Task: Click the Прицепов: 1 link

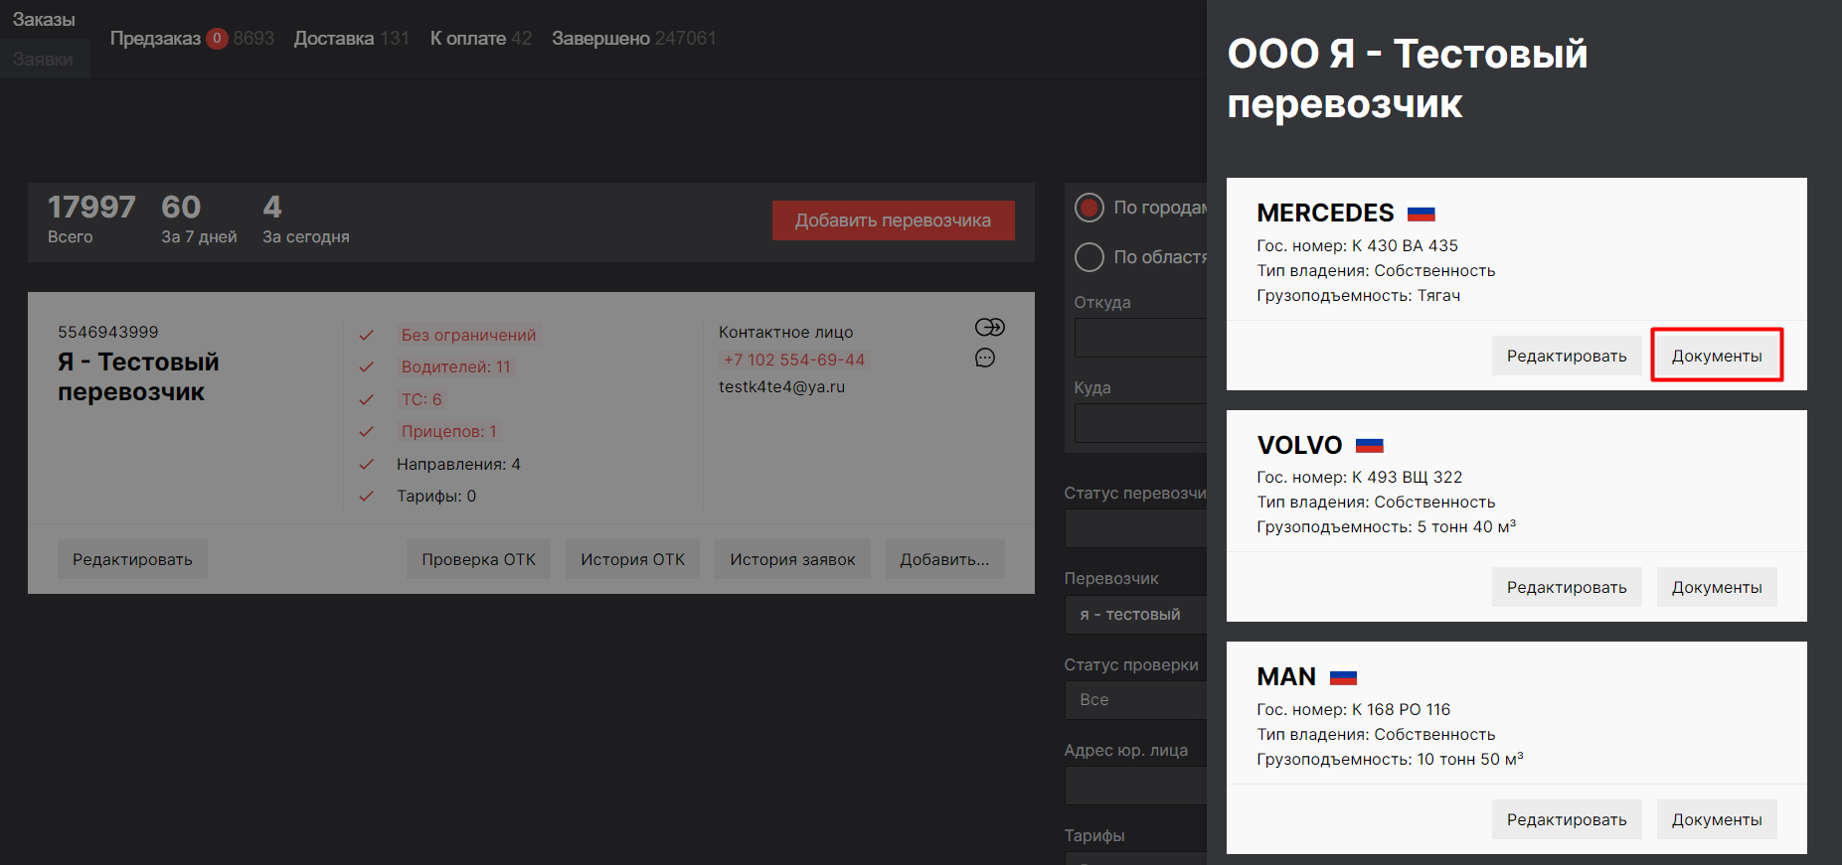Action: [x=449, y=431]
